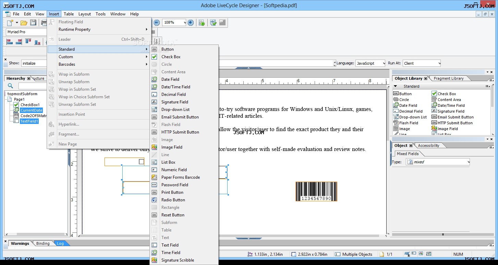Click the status bar ABC spelling icon
Image resolution: width=498 pixels, height=265 pixels.
407,254
